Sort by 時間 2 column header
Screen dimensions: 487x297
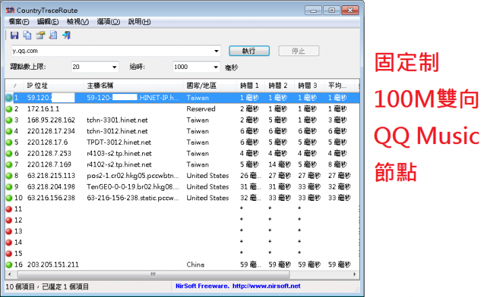279,86
